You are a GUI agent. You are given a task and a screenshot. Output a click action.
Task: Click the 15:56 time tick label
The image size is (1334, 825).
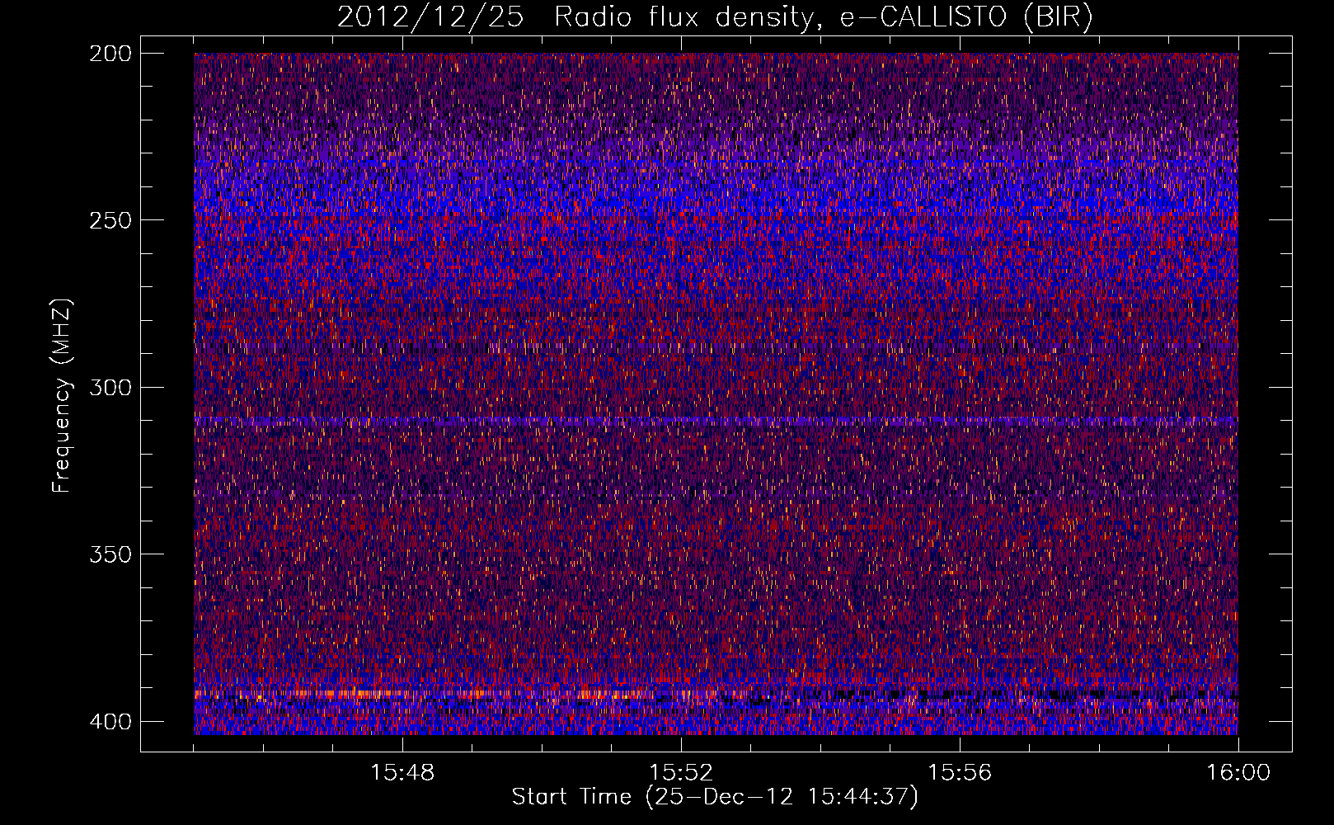click(x=960, y=773)
